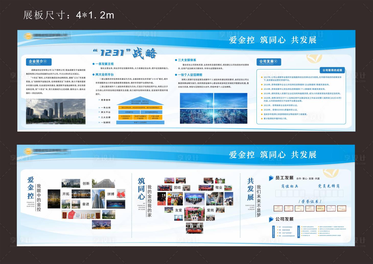
Task: Click the 交子信用应用平台 block in the pyramid
Action: pyautogui.click(x=151, y=112)
